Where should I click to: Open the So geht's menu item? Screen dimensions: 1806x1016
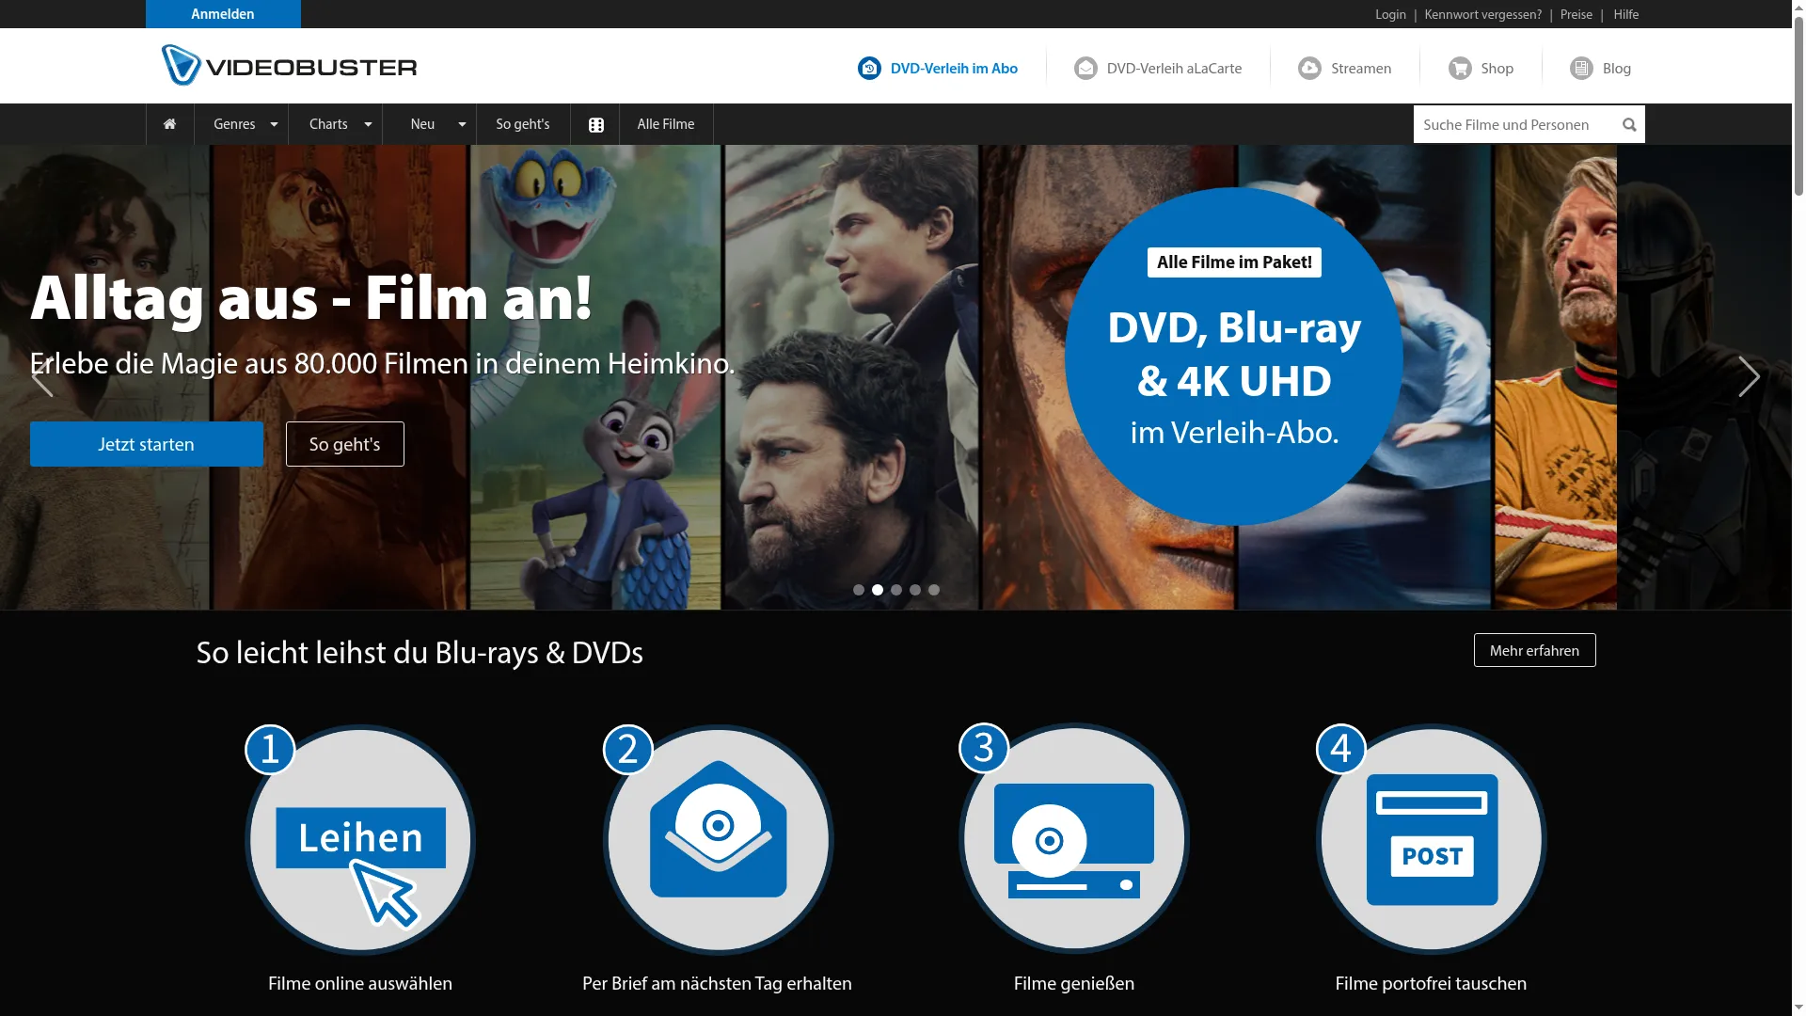point(523,124)
